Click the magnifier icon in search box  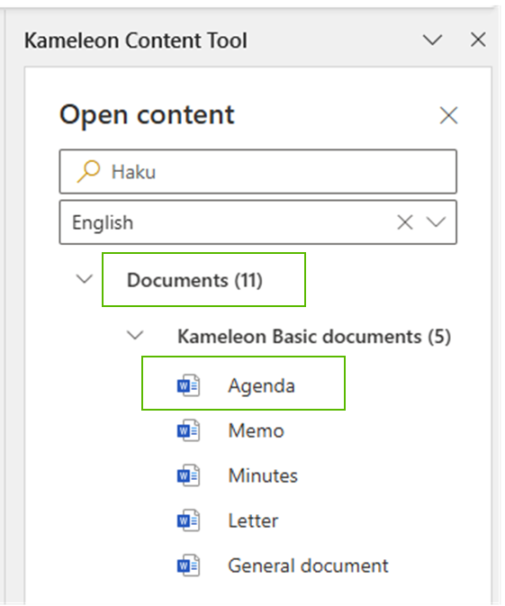point(88,171)
